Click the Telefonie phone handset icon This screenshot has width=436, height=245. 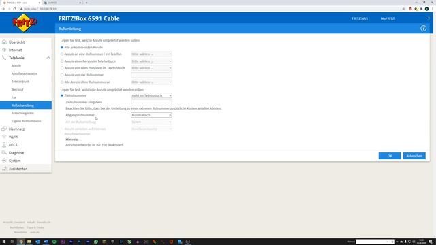[4, 58]
